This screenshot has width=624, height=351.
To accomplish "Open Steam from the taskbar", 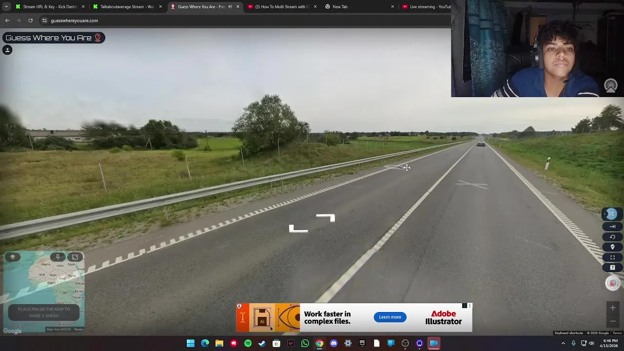I will click(x=262, y=343).
